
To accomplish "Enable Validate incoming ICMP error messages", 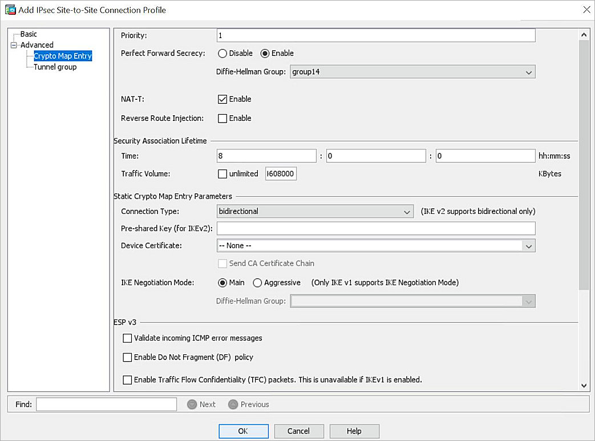I will click(127, 338).
